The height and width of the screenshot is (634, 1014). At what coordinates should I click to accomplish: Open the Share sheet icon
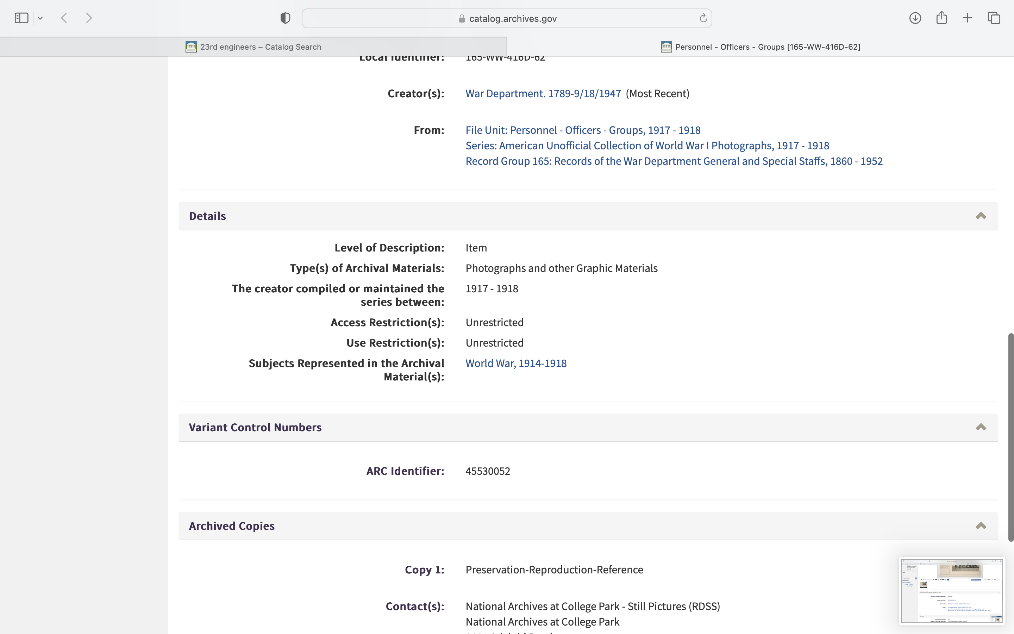click(941, 18)
